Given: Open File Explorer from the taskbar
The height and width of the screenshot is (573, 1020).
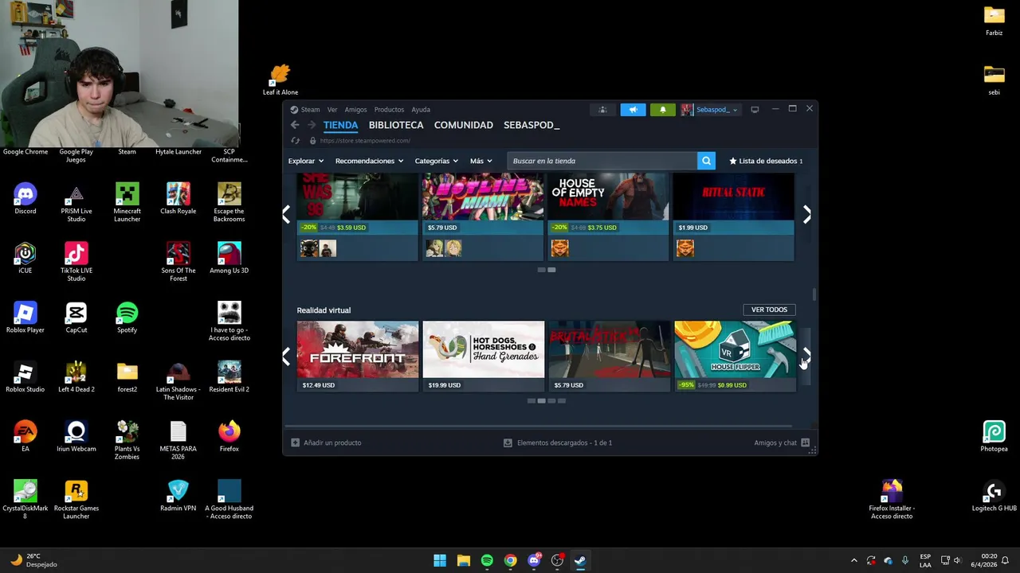Looking at the screenshot, I should coord(463,560).
